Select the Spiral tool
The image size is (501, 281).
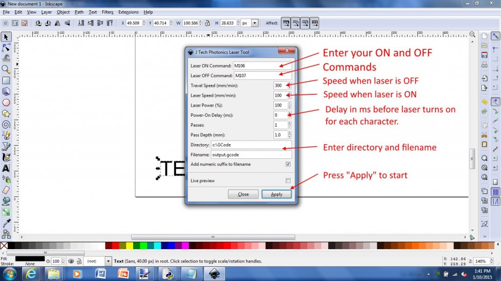point(6,125)
